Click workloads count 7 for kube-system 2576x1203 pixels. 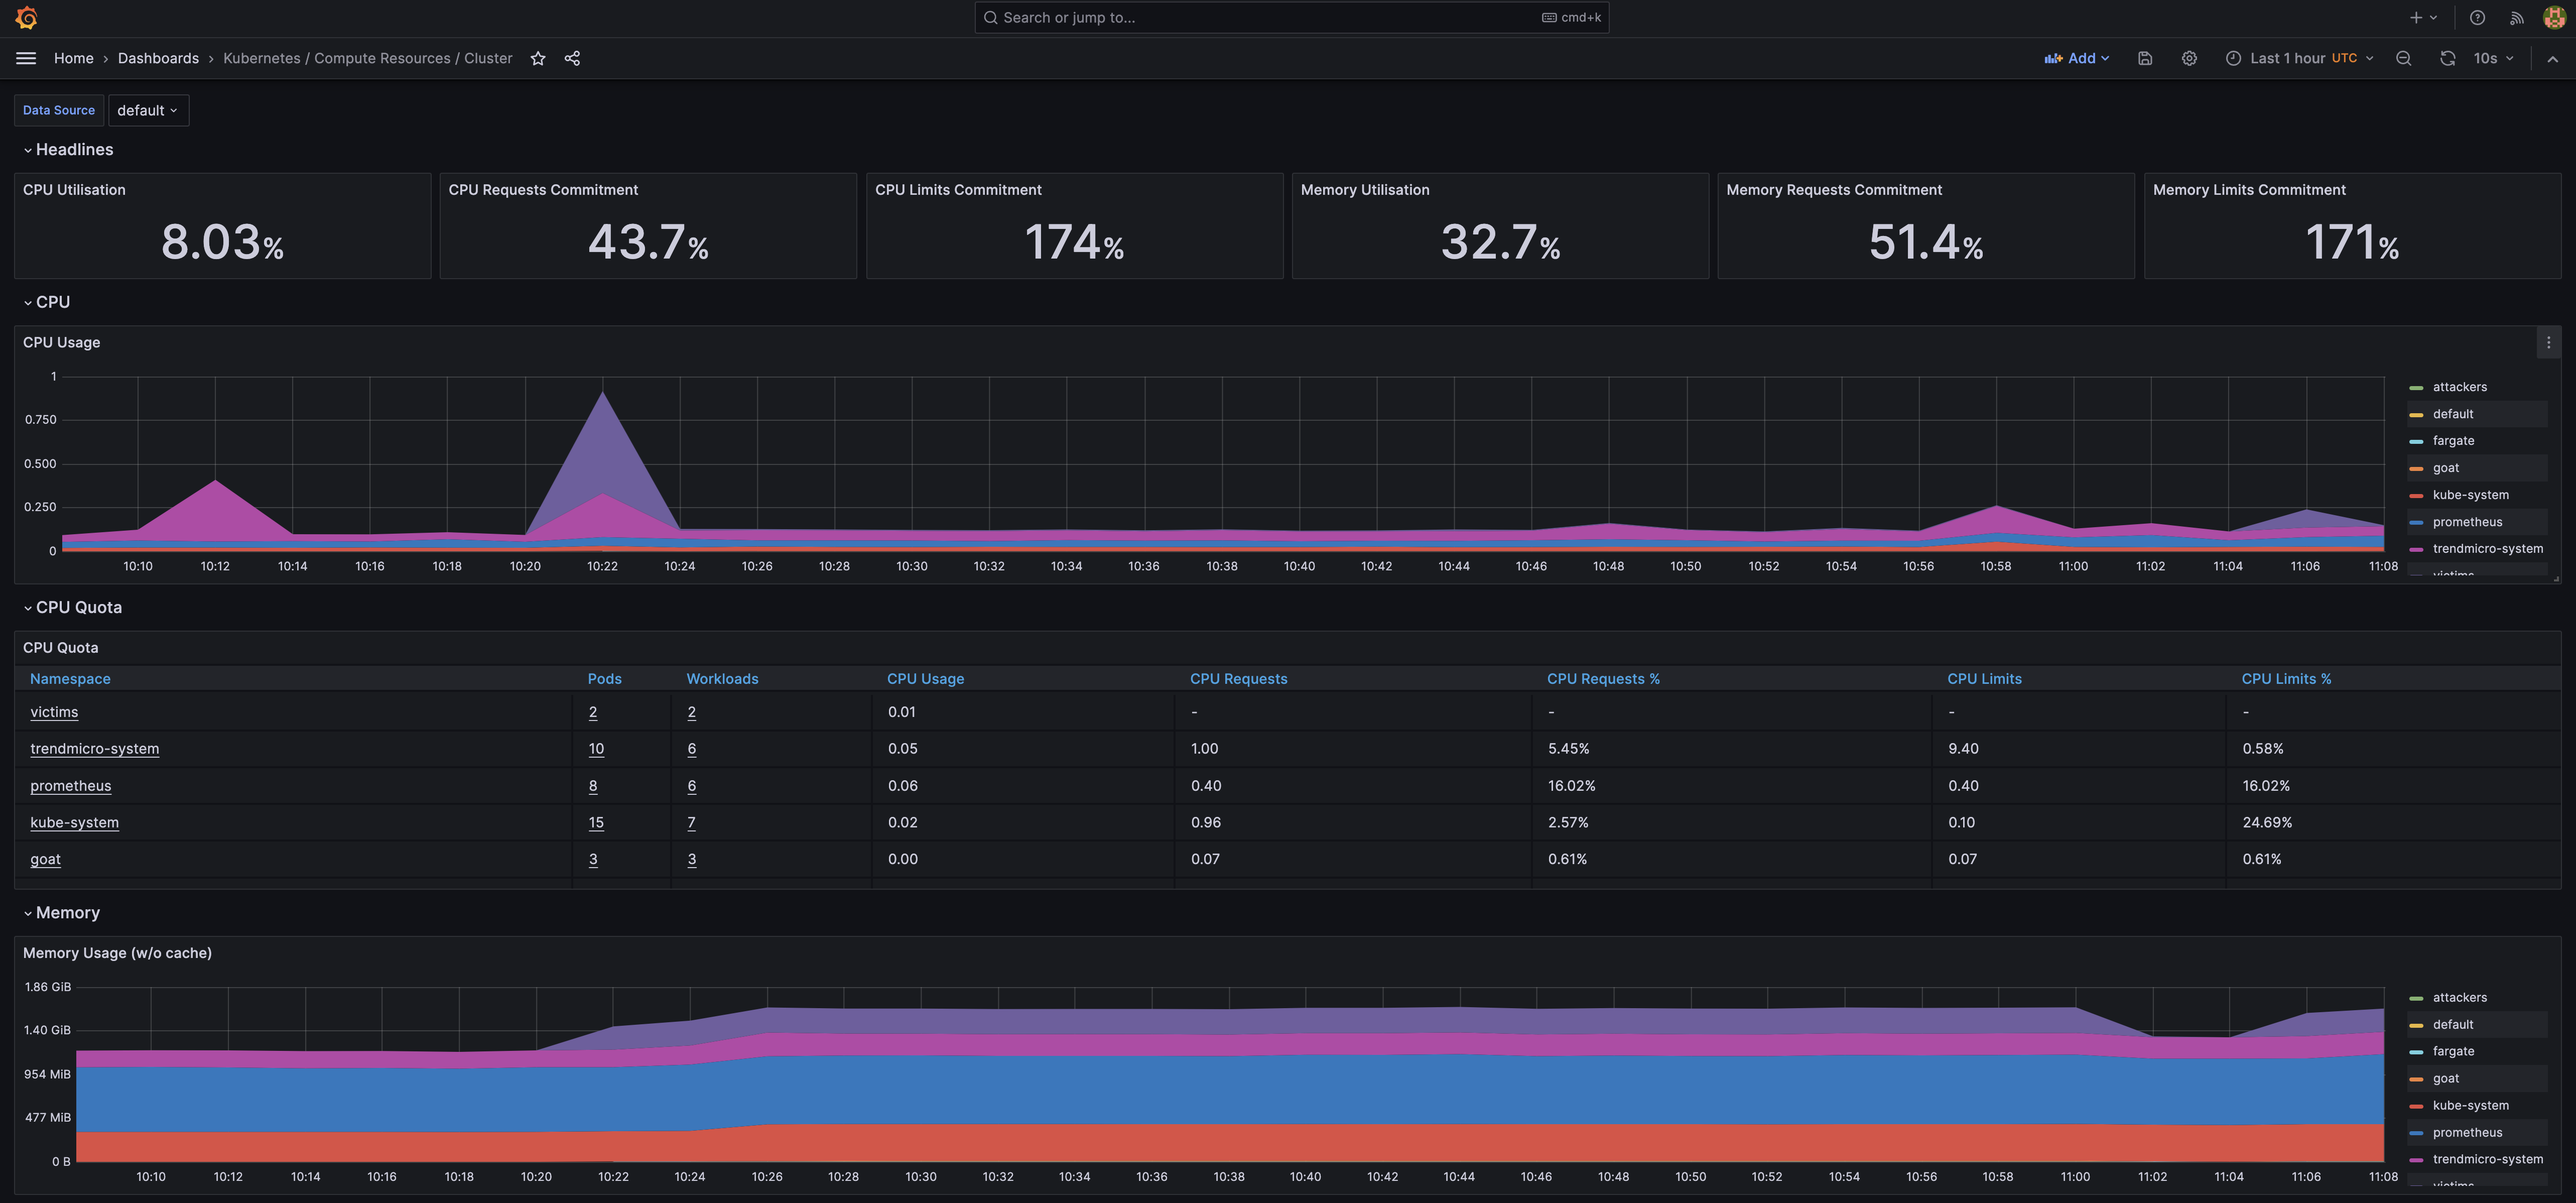[691, 823]
